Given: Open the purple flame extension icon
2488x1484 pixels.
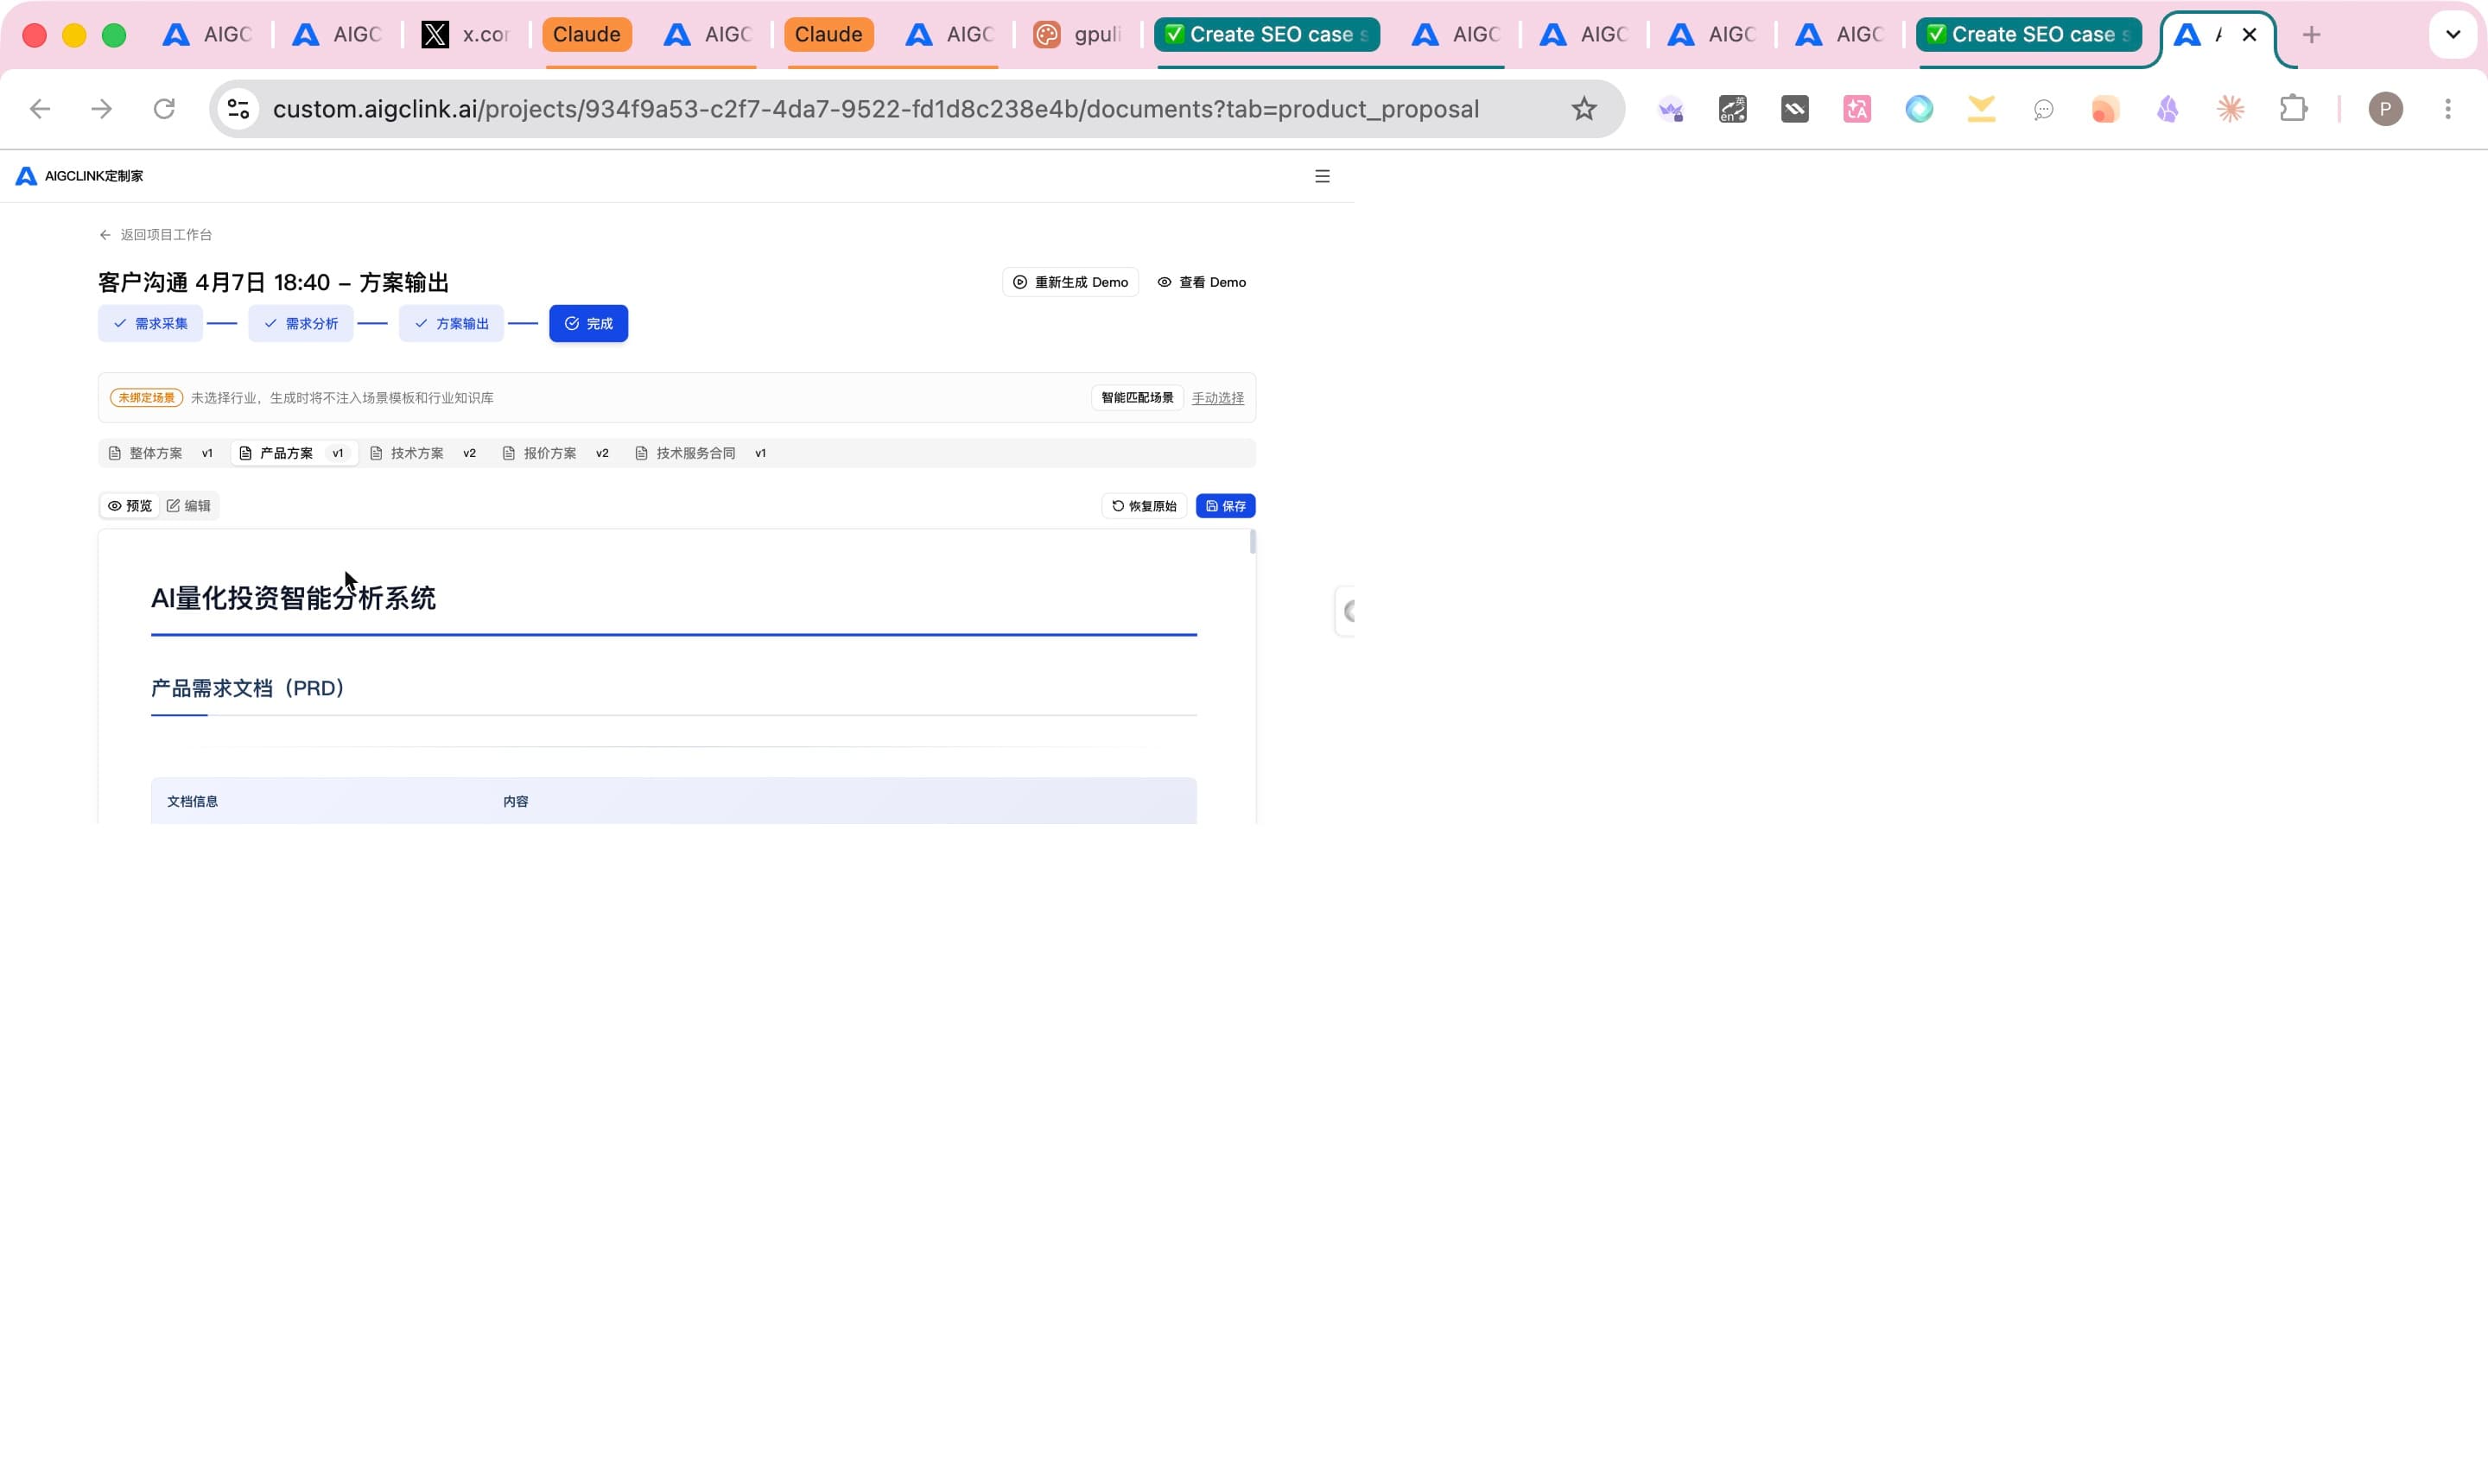Looking at the screenshot, I should click(2168, 109).
